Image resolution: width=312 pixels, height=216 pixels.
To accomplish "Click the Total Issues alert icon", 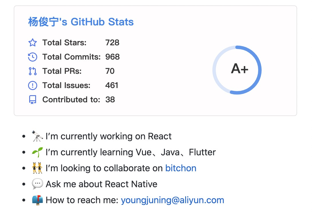I will 33,85.
